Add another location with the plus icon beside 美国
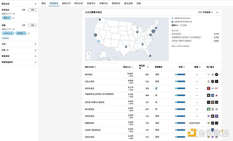 (14, 18)
